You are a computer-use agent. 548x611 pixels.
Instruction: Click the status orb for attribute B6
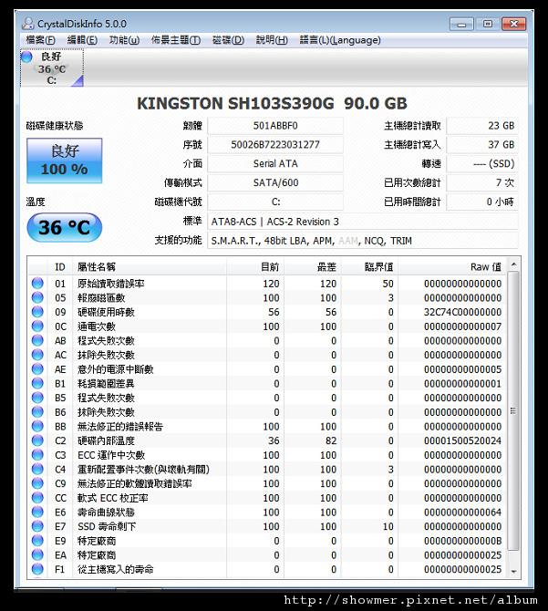pyautogui.click(x=37, y=412)
